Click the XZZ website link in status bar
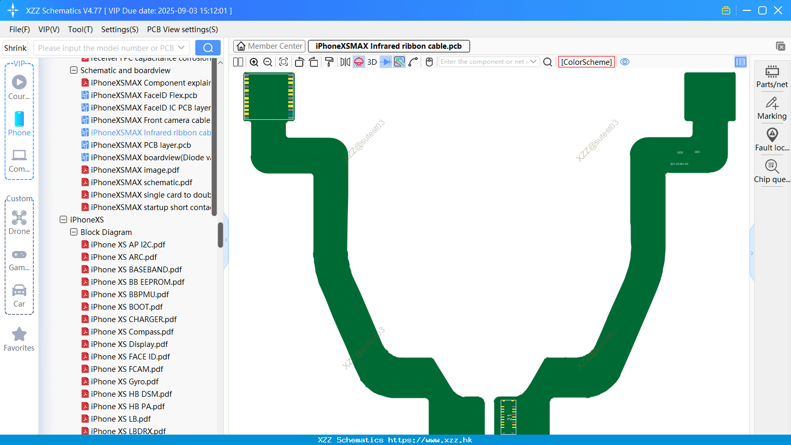791x445 pixels. tap(430, 440)
